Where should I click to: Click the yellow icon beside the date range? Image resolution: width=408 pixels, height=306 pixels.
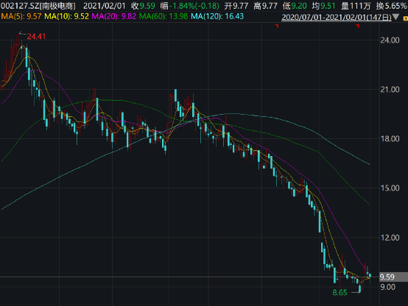coord(405,18)
